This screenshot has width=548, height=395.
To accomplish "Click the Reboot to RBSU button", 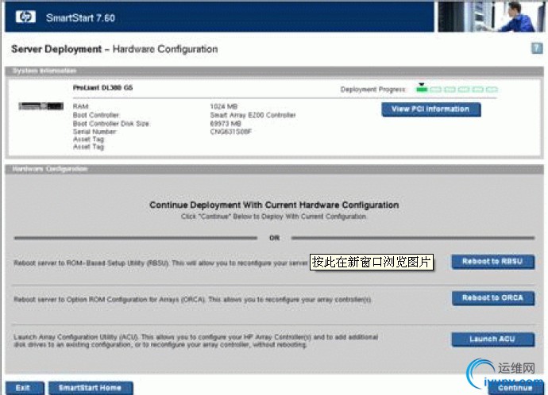I will [492, 262].
